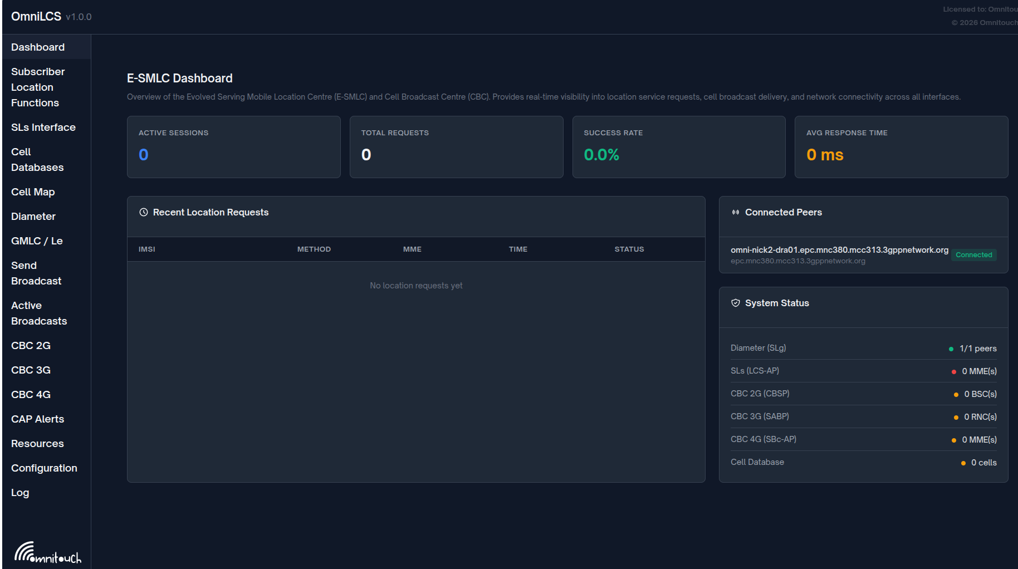This screenshot has height=569, width=1018.
Task: Open the Cell Map page
Action: click(33, 192)
